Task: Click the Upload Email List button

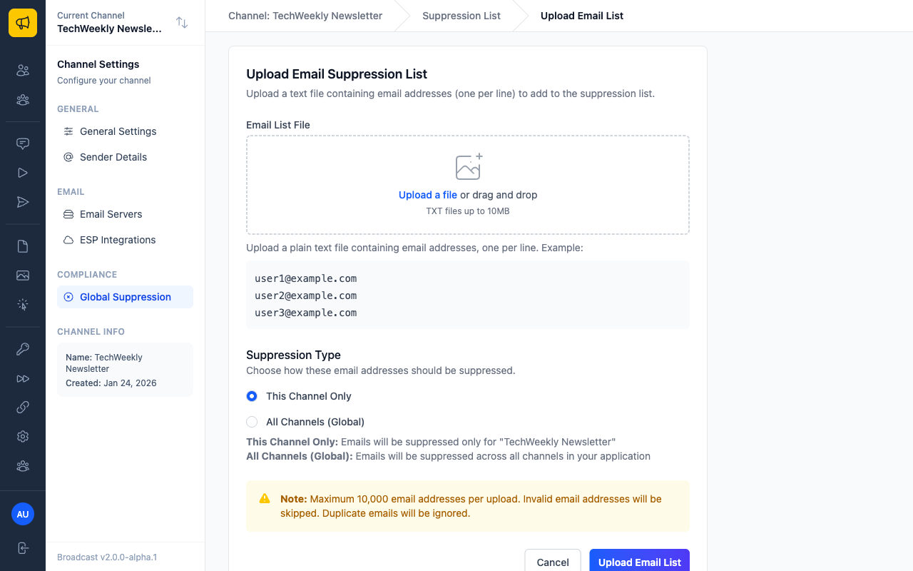Action: coord(640,562)
